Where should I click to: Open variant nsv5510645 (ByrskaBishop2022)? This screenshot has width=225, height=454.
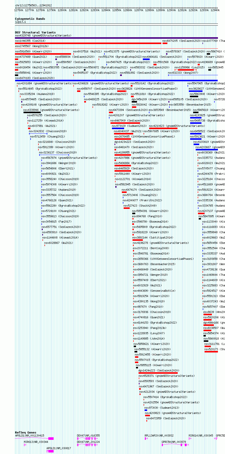pyautogui.click(x=40, y=89)
